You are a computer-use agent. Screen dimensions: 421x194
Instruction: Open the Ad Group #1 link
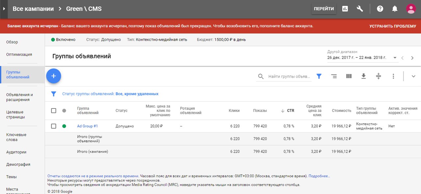coord(87,126)
